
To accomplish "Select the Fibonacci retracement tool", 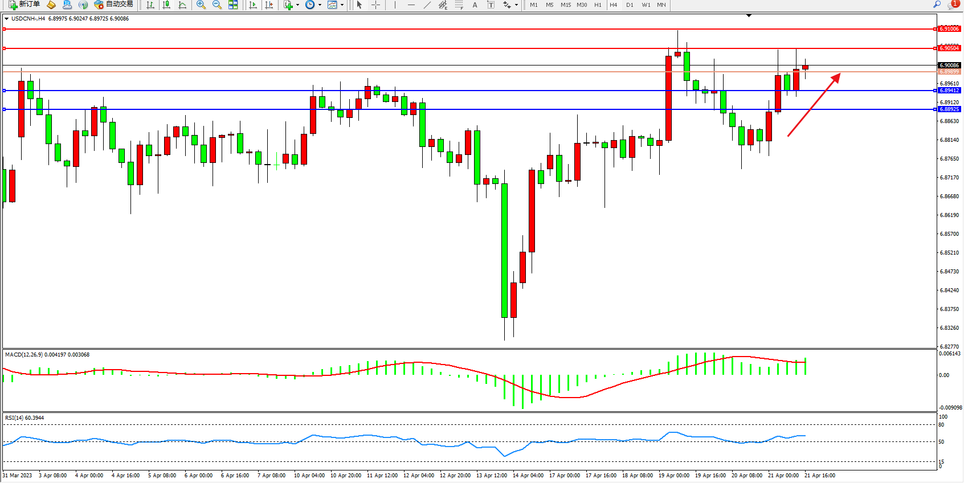I will pyautogui.click(x=459, y=5).
